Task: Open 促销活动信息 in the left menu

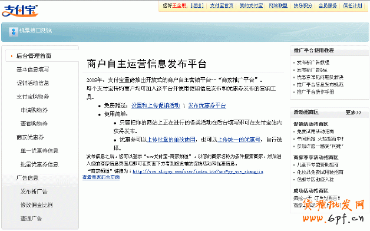Action: pyautogui.click(x=33, y=83)
